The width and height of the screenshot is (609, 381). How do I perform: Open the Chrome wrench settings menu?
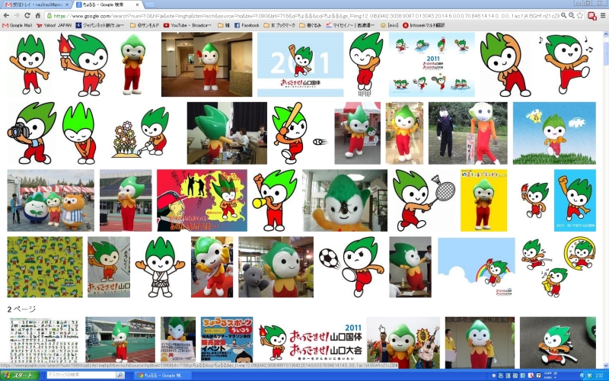tap(603, 15)
